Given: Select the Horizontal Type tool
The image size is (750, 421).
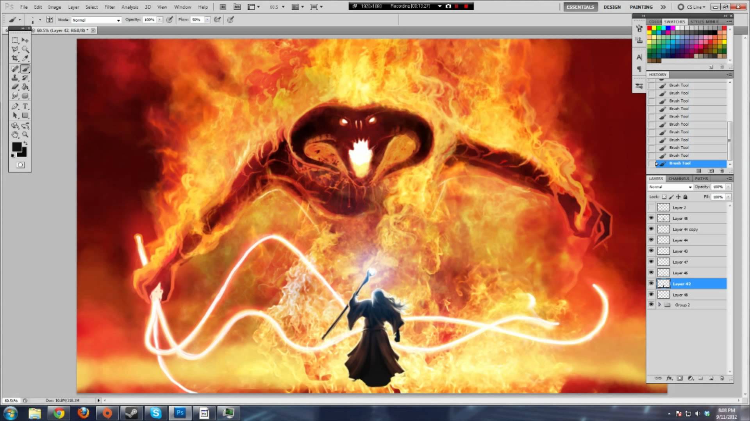Looking at the screenshot, I should [x=25, y=106].
